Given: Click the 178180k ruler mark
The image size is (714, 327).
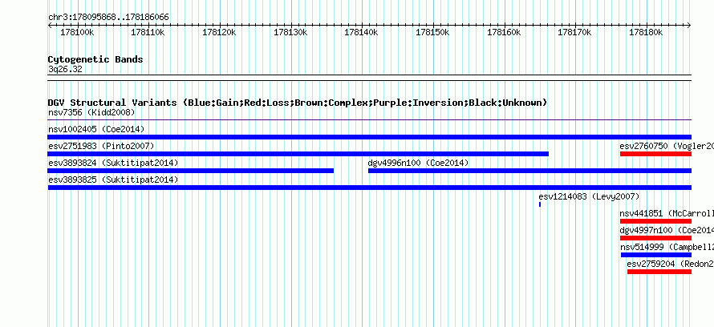Looking at the screenshot, I should coord(646,32).
